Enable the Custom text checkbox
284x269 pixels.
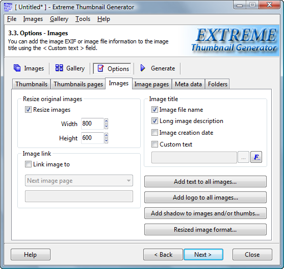(x=154, y=144)
